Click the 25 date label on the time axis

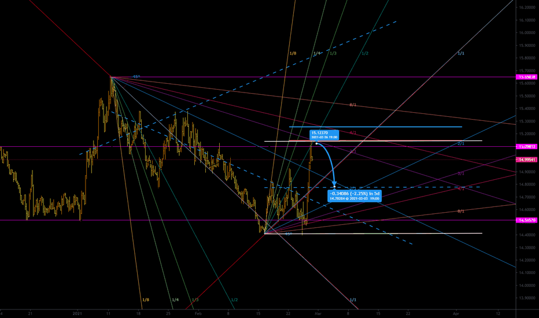pyautogui.click(x=168, y=313)
